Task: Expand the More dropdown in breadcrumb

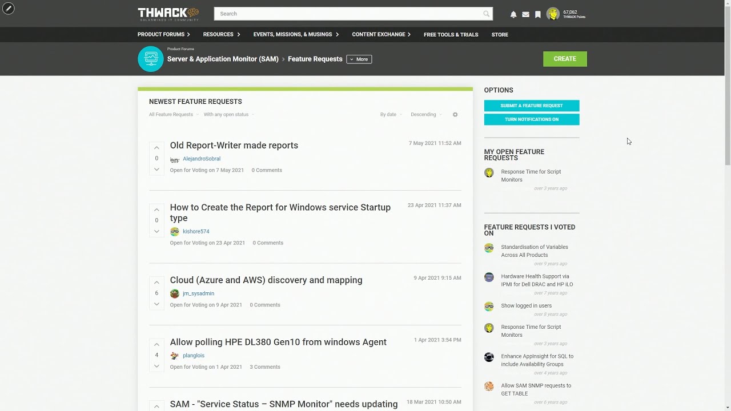Action: coord(359,59)
